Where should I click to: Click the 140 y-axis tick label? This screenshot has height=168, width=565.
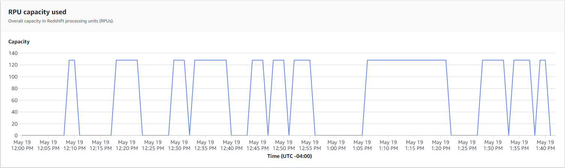[x=13, y=53]
